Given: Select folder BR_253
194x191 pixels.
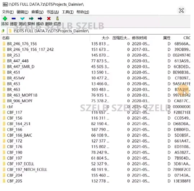Looking at the screenshot, I should tap(13, 55).
